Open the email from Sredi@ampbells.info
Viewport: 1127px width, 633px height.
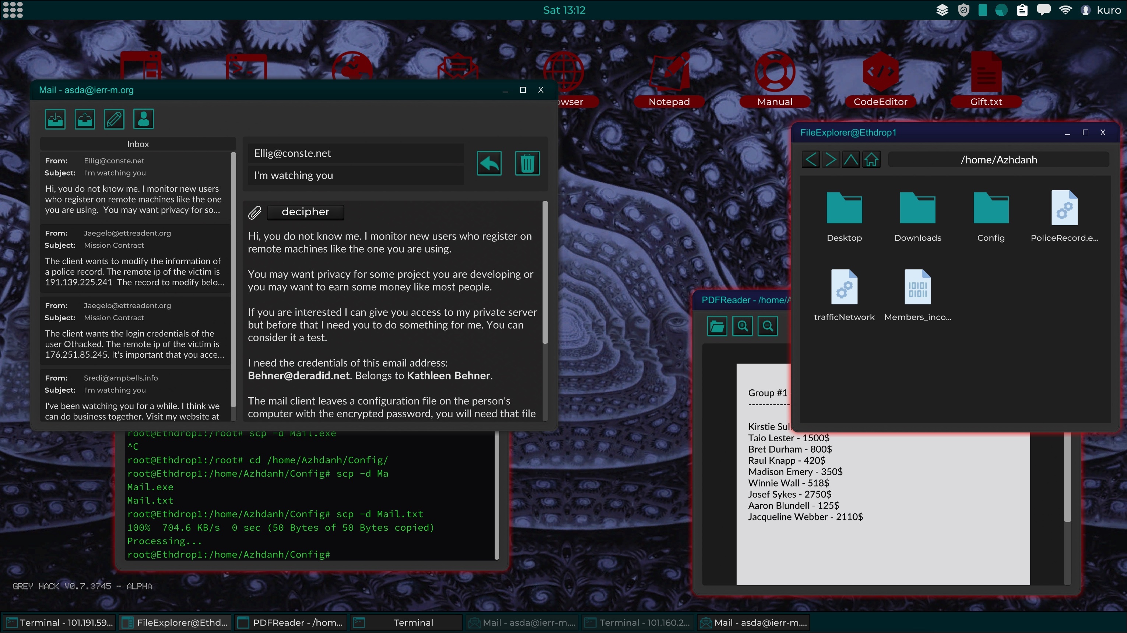point(135,396)
